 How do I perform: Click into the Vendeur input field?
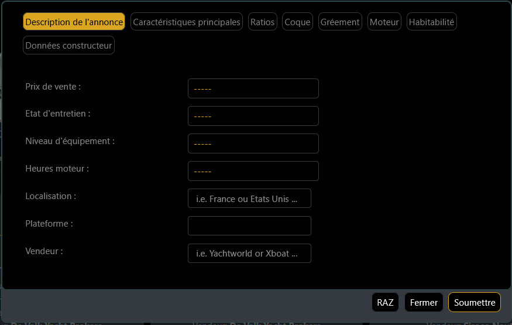[x=249, y=254]
